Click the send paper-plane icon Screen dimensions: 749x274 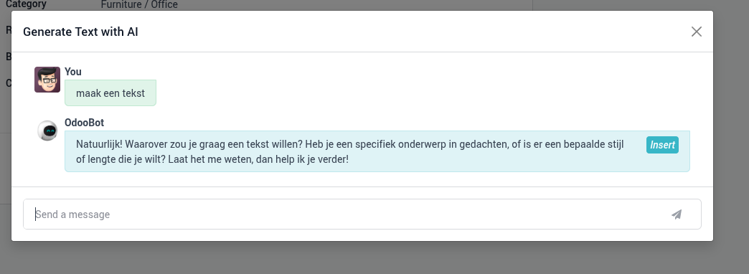coord(677,214)
